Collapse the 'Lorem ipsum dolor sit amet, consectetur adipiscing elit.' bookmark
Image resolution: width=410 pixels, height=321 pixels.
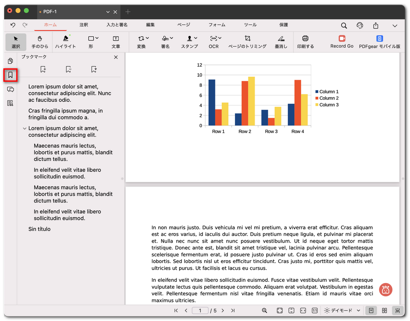click(25, 128)
